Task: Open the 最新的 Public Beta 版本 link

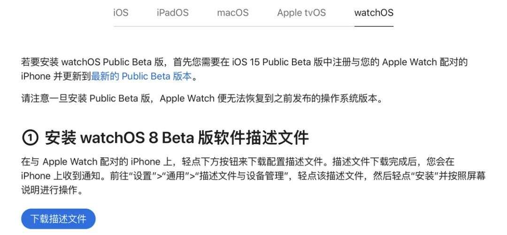Action: 141,76
